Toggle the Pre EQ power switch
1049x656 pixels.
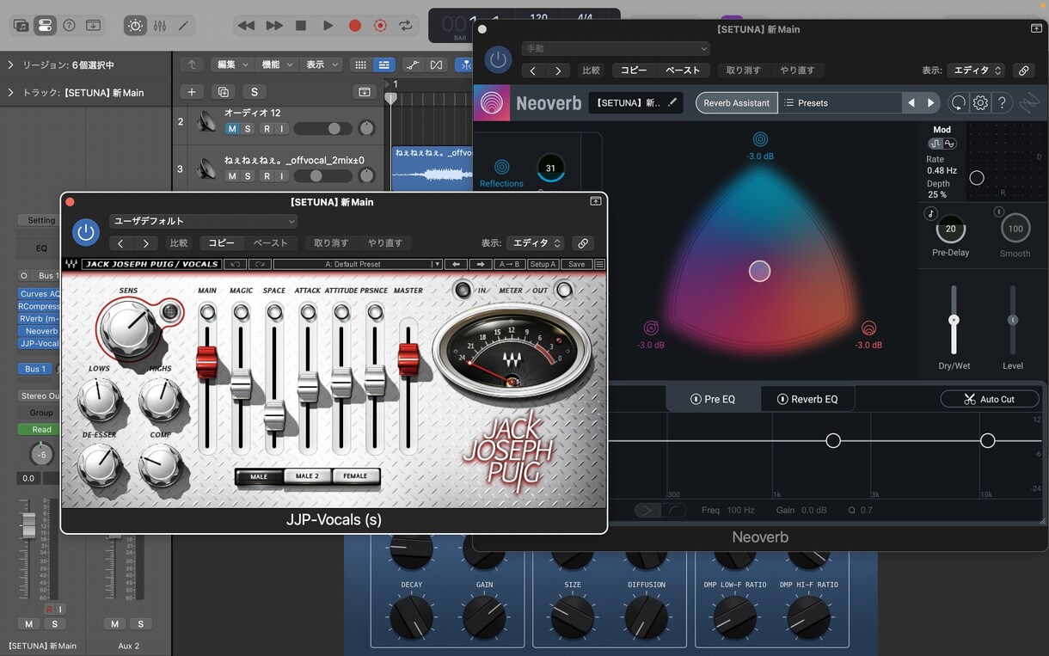coord(696,399)
